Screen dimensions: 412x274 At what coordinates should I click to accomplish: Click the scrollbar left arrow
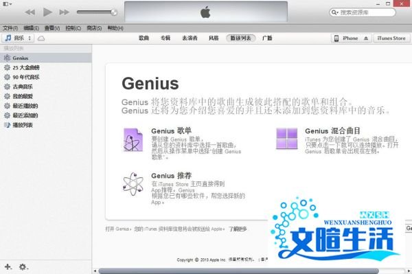95,271
